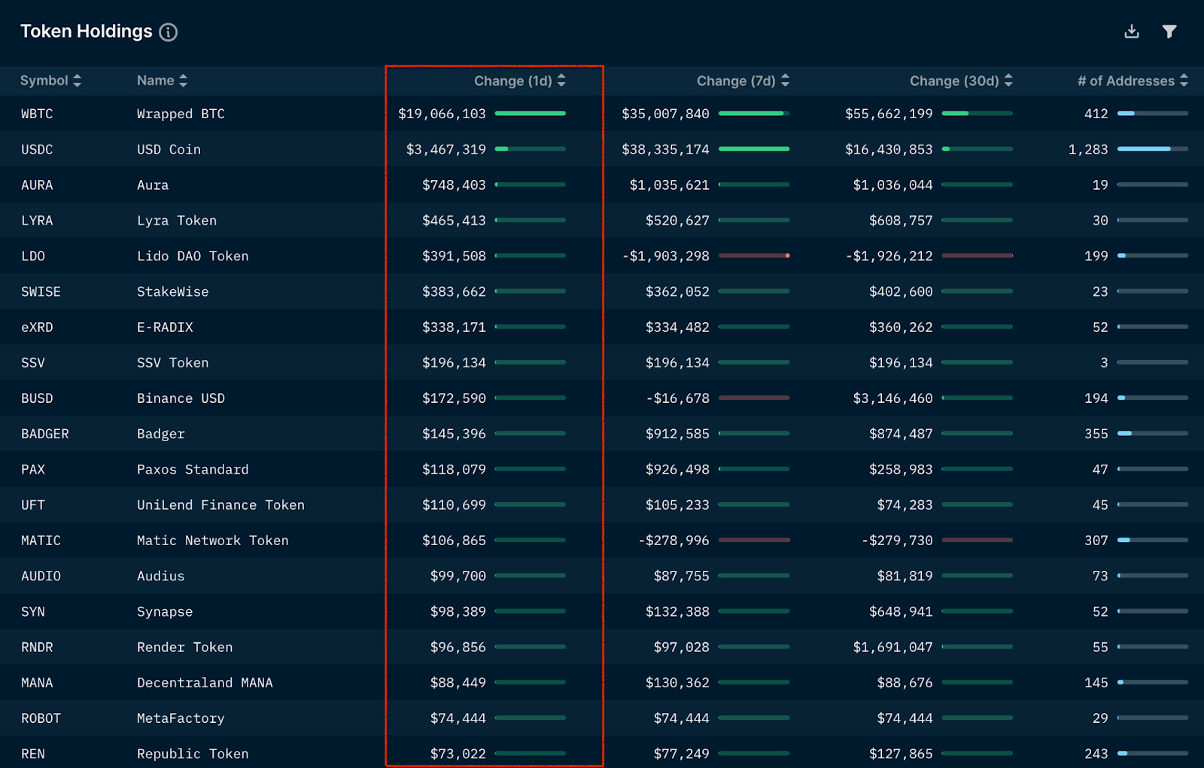1204x768 pixels.
Task: Click USDC addresses progress bar
Action: pos(1153,149)
